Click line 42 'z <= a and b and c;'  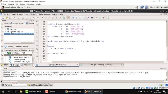(x=63, y=49)
